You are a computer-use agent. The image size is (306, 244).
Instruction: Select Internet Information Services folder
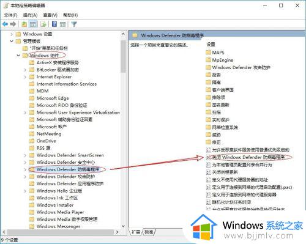click(x=67, y=84)
